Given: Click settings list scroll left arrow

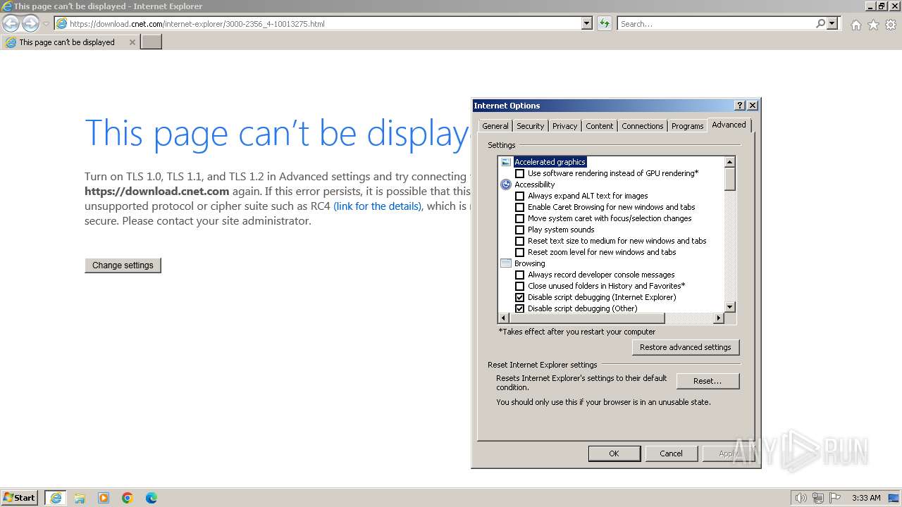Looking at the screenshot, I should 503,318.
